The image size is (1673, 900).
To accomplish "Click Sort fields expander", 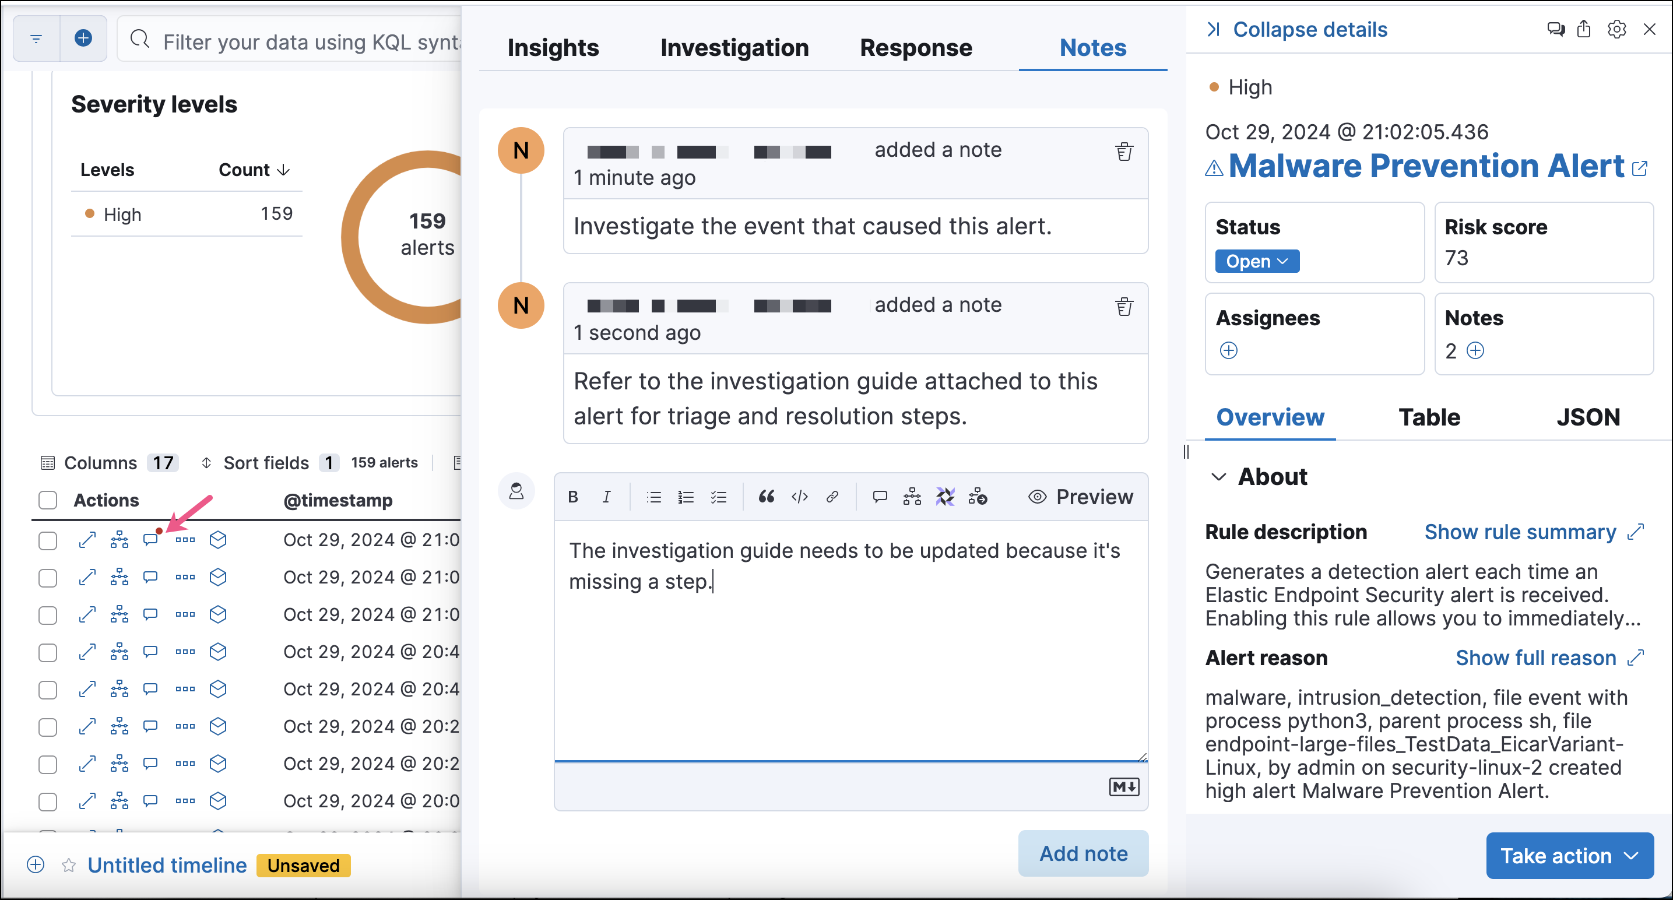I will click(267, 463).
